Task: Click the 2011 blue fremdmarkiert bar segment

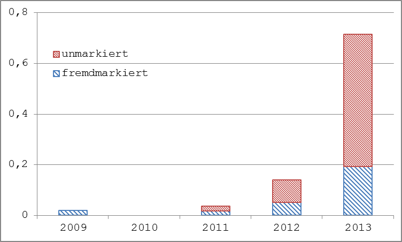Action: [x=215, y=213]
